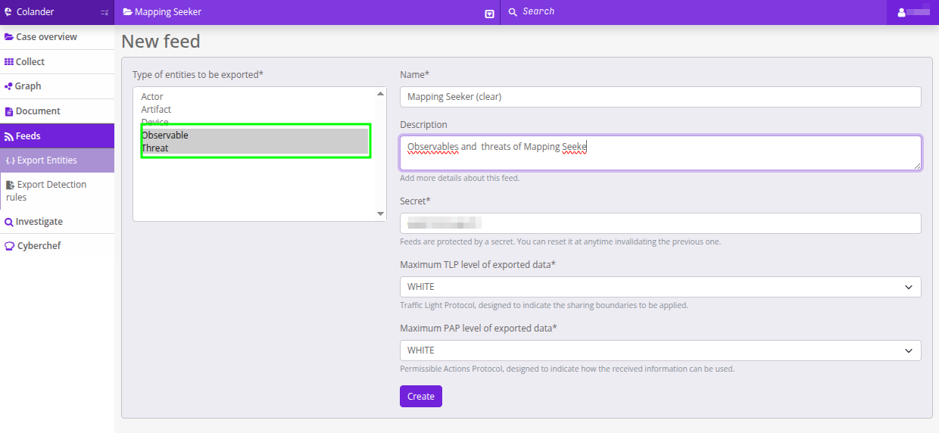
Task: Open the Investigate page
Action: [x=39, y=222]
